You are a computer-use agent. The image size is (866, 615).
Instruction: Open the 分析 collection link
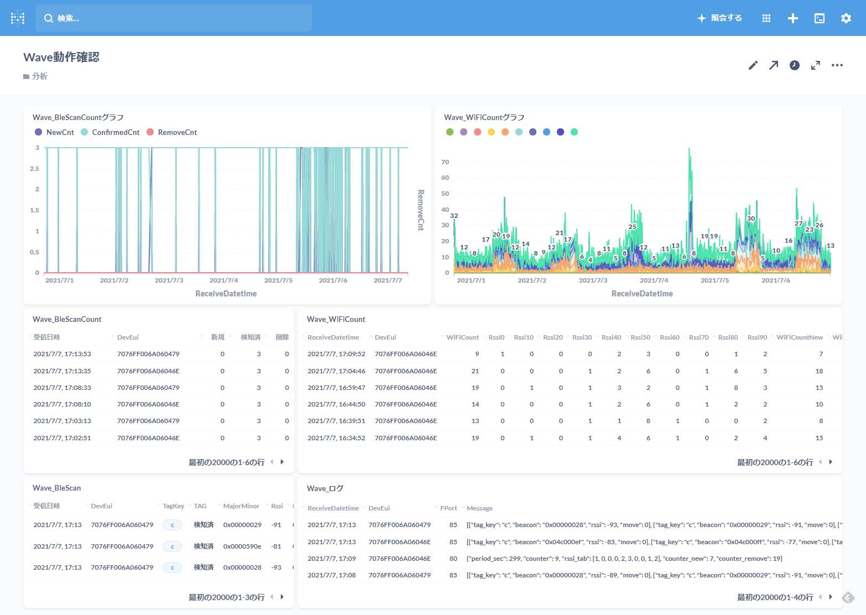coord(39,76)
